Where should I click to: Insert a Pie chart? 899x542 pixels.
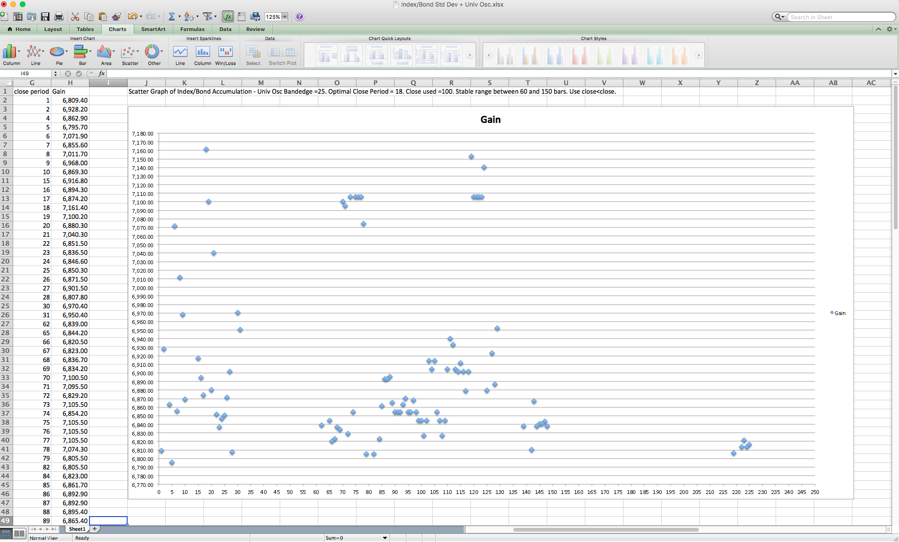click(59, 55)
